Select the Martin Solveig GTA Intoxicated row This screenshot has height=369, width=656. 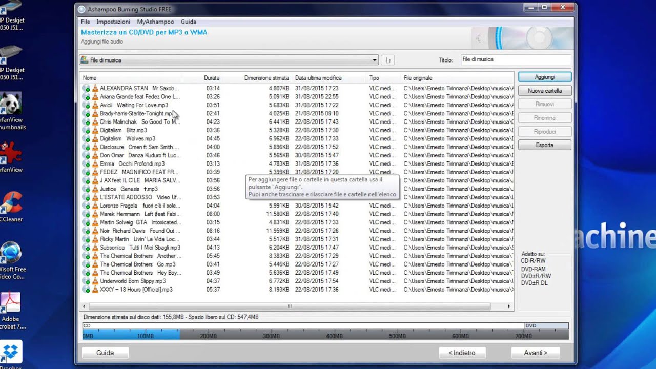[x=297, y=222]
